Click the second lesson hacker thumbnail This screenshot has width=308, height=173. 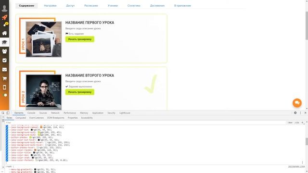point(44,92)
